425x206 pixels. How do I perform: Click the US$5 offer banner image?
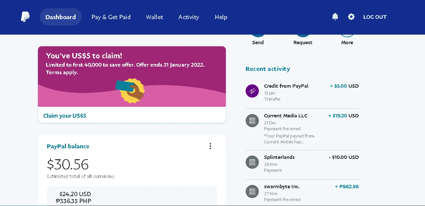point(132,76)
